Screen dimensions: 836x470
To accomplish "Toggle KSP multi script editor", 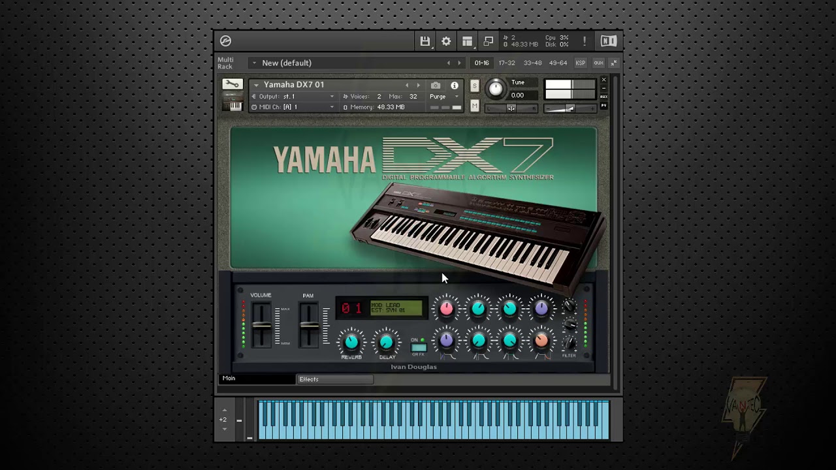I will pyautogui.click(x=580, y=63).
